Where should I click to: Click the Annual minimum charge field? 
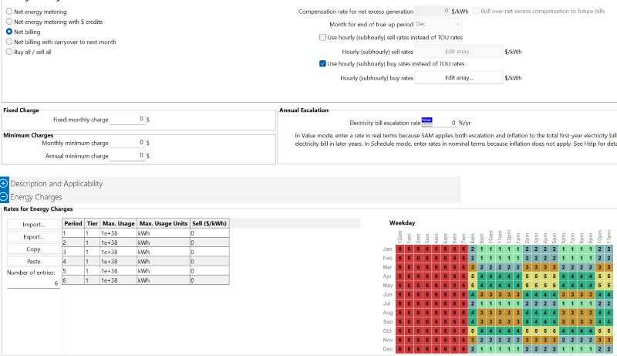point(126,155)
